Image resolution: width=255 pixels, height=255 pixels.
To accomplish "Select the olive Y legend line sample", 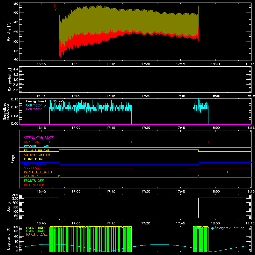I will [38, 11].
